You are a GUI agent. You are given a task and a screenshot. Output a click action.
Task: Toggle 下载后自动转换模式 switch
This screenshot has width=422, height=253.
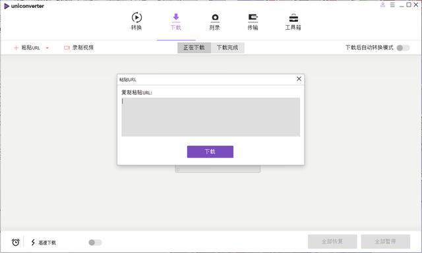pyautogui.click(x=403, y=48)
